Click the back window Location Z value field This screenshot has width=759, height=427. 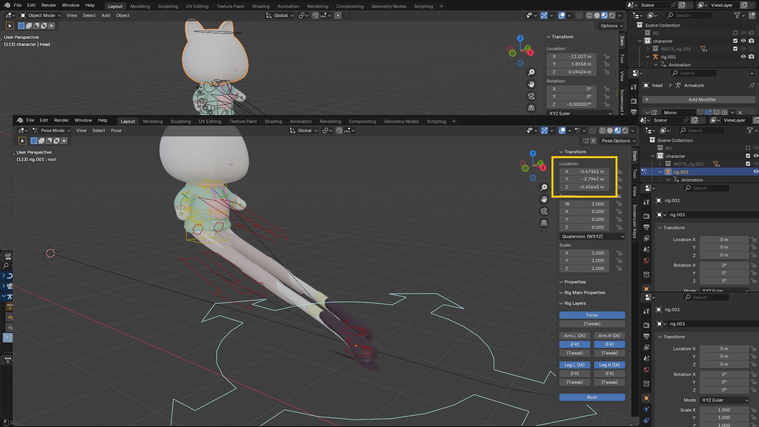click(572, 72)
